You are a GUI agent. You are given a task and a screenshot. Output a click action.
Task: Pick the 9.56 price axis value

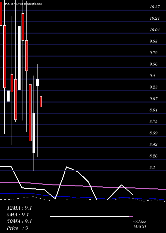click(153, 64)
